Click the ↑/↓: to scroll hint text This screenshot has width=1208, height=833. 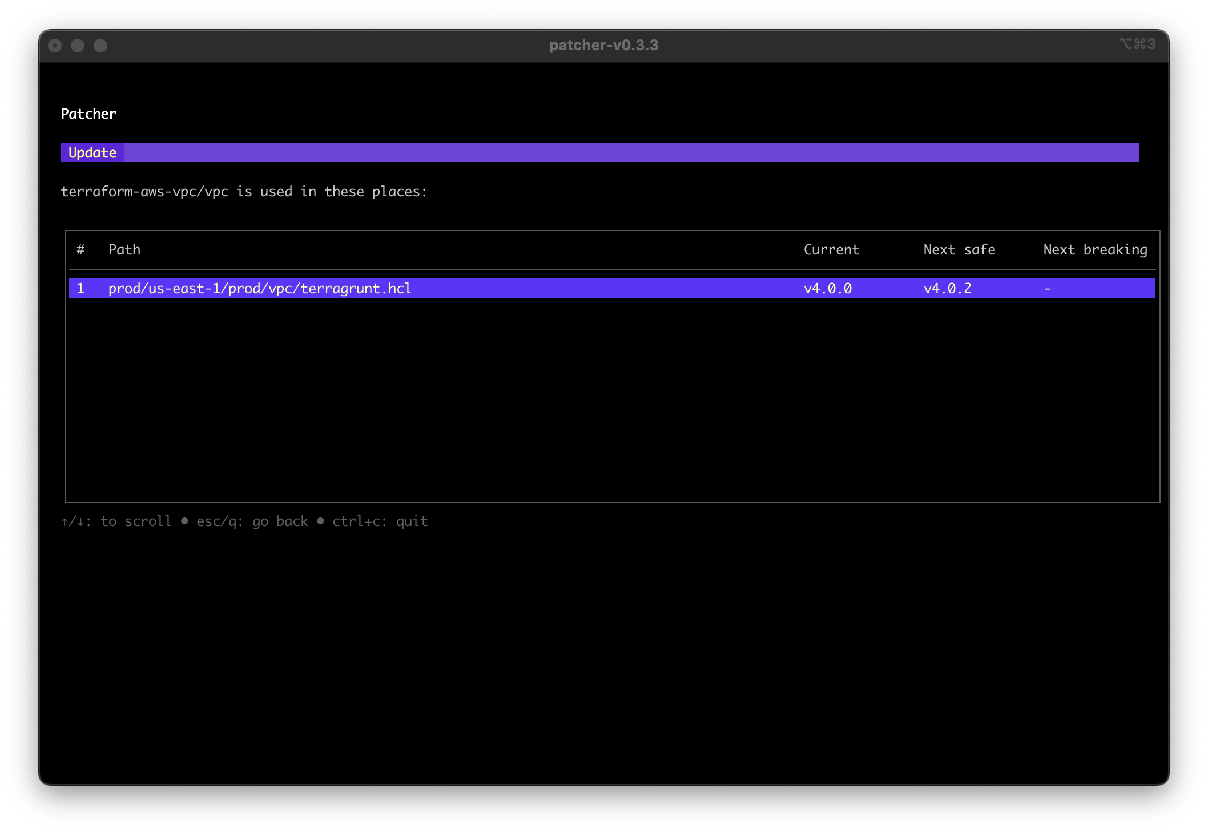point(116,521)
